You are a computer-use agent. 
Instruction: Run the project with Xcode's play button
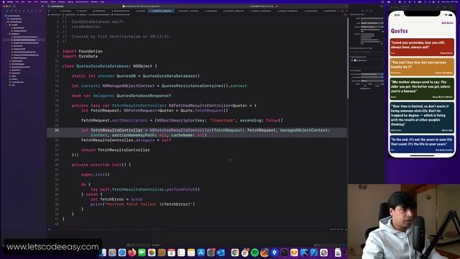pos(42,6)
